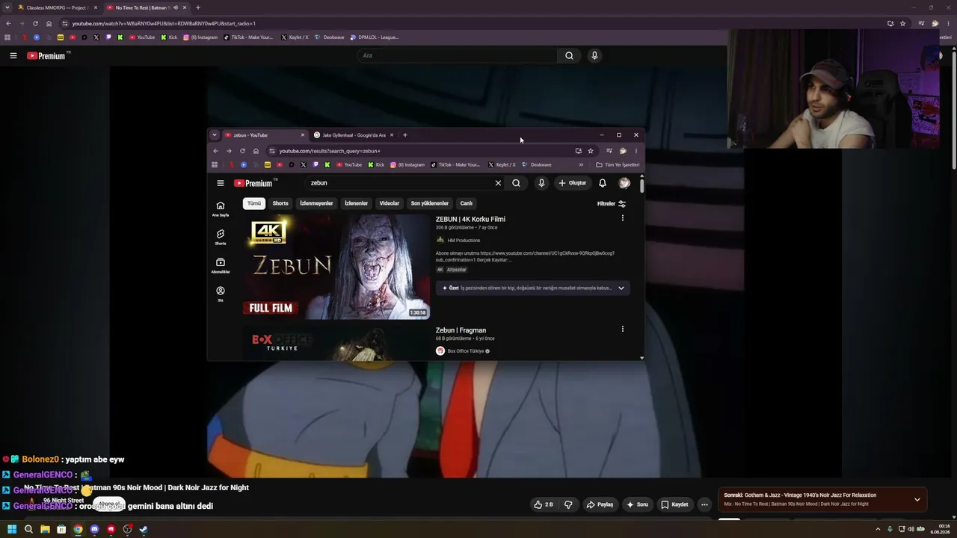This screenshot has width=957, height=538.
Task: Show more bookmarks via the overflow chevron
Action: (581, 165)
